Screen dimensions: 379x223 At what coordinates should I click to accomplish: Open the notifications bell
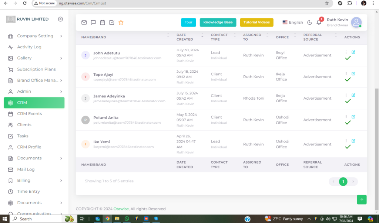pyautogui.click(x=319, y=23)
